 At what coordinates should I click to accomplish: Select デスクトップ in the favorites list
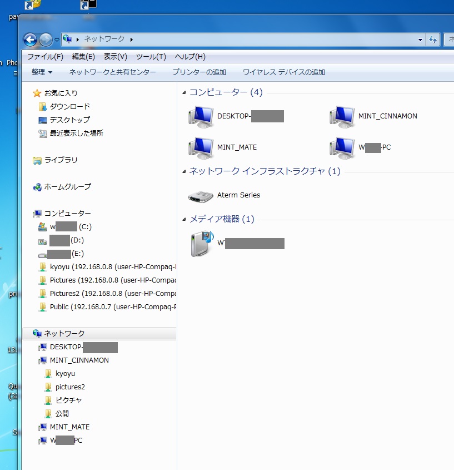pos(69,120)
